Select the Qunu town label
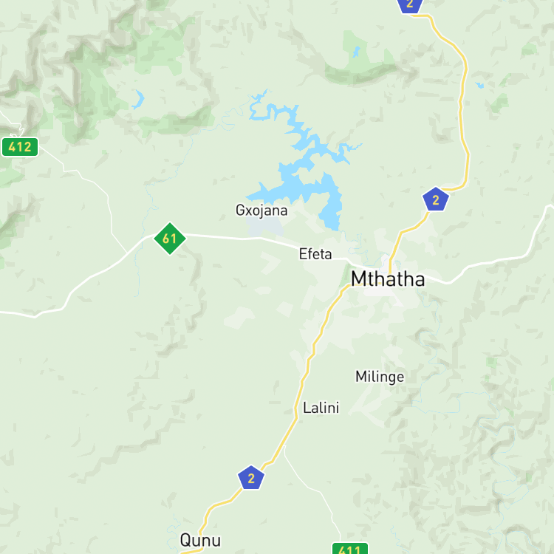The width and height of the screenshot is (554, 554). point(200,540)
